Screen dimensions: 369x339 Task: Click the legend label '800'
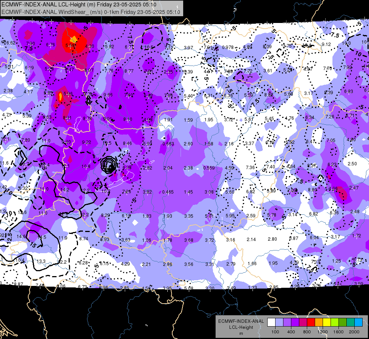[307, 332]
